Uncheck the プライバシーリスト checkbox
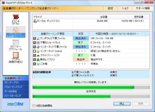 coord(34,55)
